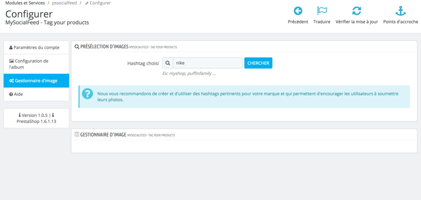Image resolution: width=421 pixels, height=200 pixels.
Task: Open Paramètres du compte tab
Action: pos(36,48)
